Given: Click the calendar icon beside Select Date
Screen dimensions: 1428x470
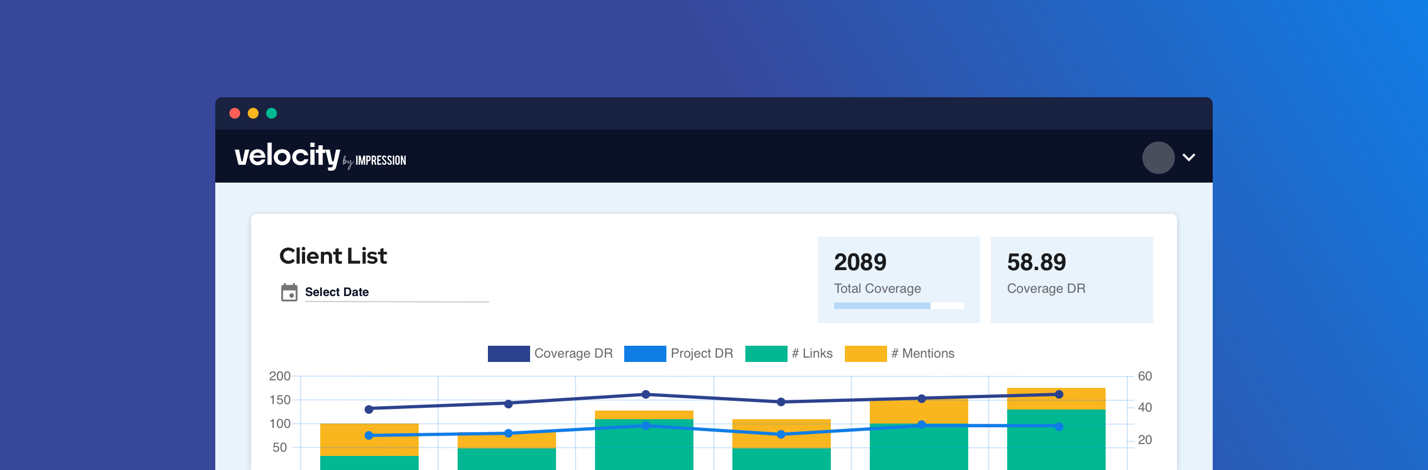Looking at the screenshot, I should [x=289, y=292].
